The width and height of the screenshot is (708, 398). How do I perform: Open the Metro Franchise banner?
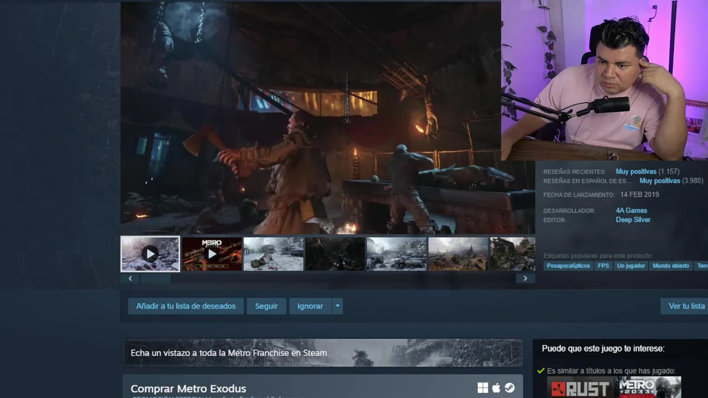pos(322,353)
